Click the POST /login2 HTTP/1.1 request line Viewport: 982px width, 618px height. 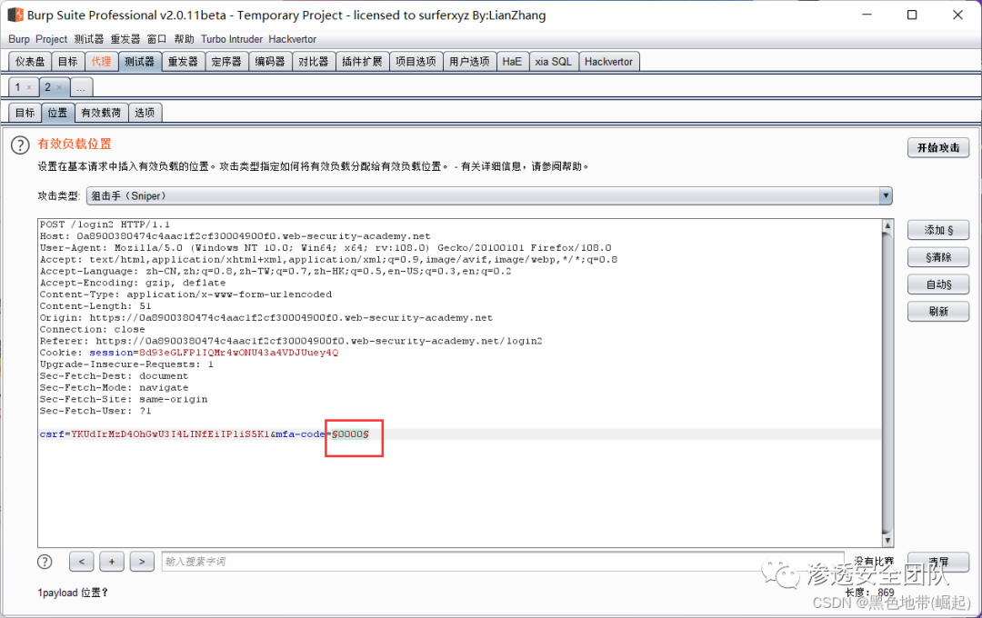105,224
